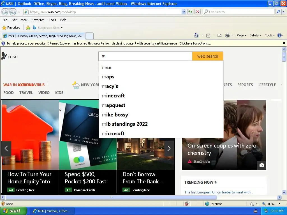
Task: Open the Home button dropdown arrow
Action: coord(202,35)
